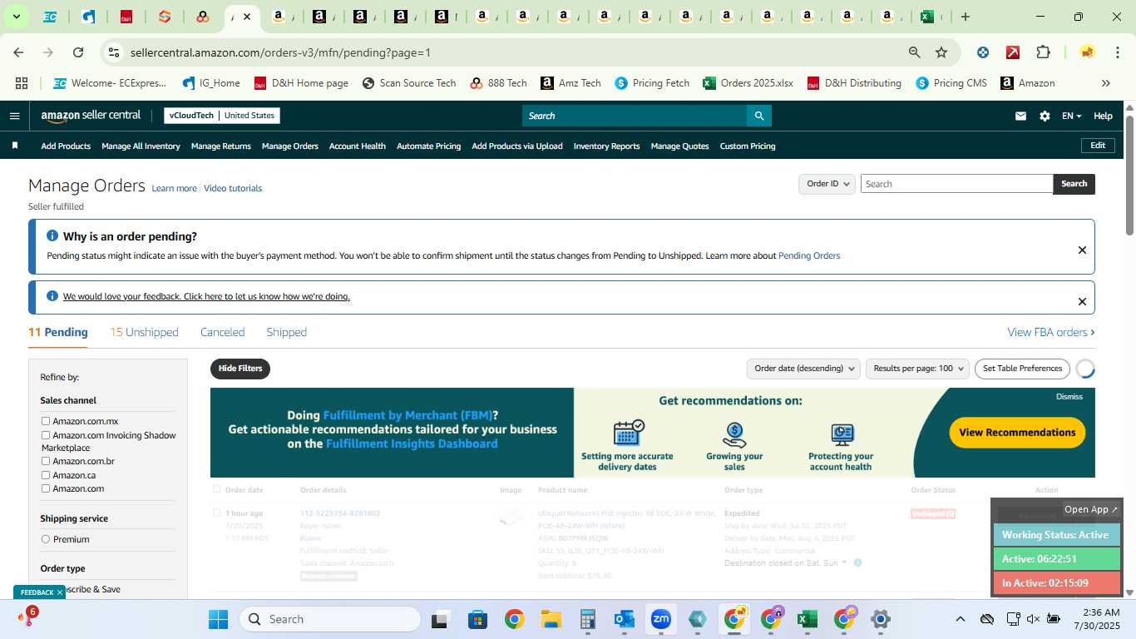Show hidden system tray icons

coord(960,619)
